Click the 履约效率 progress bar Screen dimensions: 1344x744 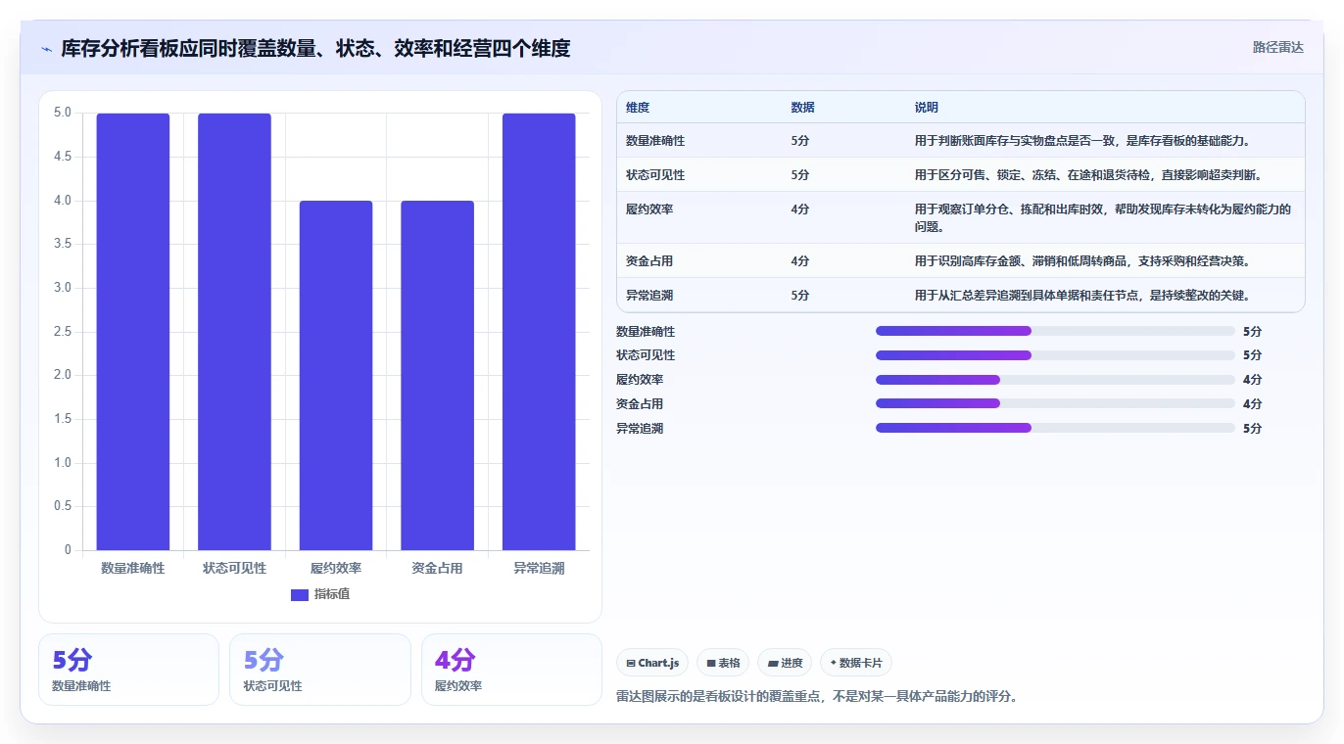(1055, 380)
